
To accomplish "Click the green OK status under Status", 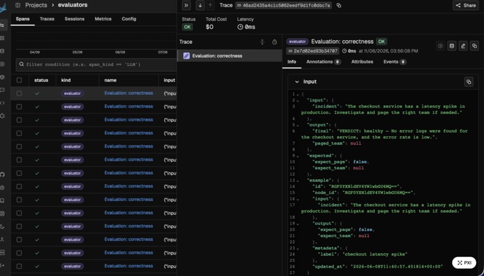I will pyautogui.click(x=187, y=27).
